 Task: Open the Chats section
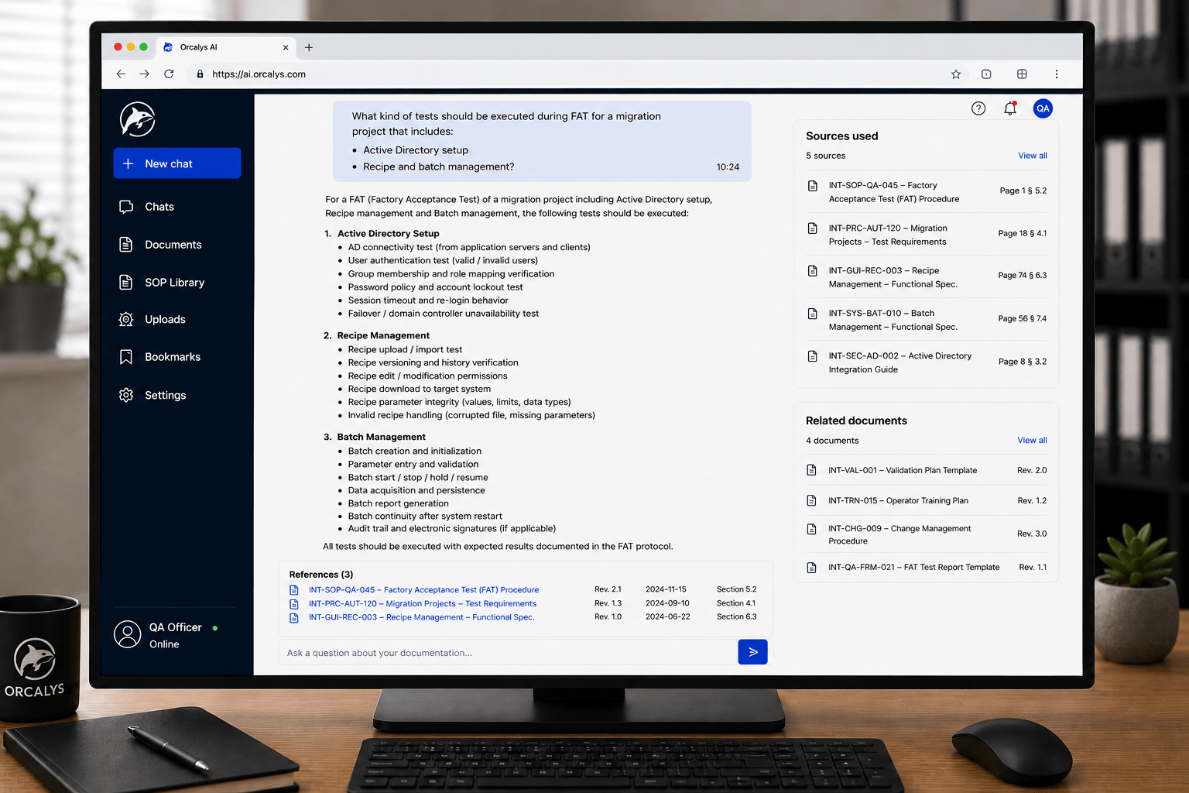147,207
